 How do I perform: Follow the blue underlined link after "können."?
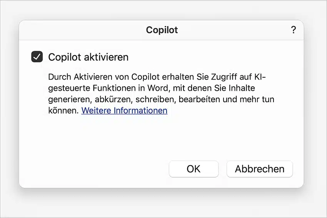pos(124,110)
